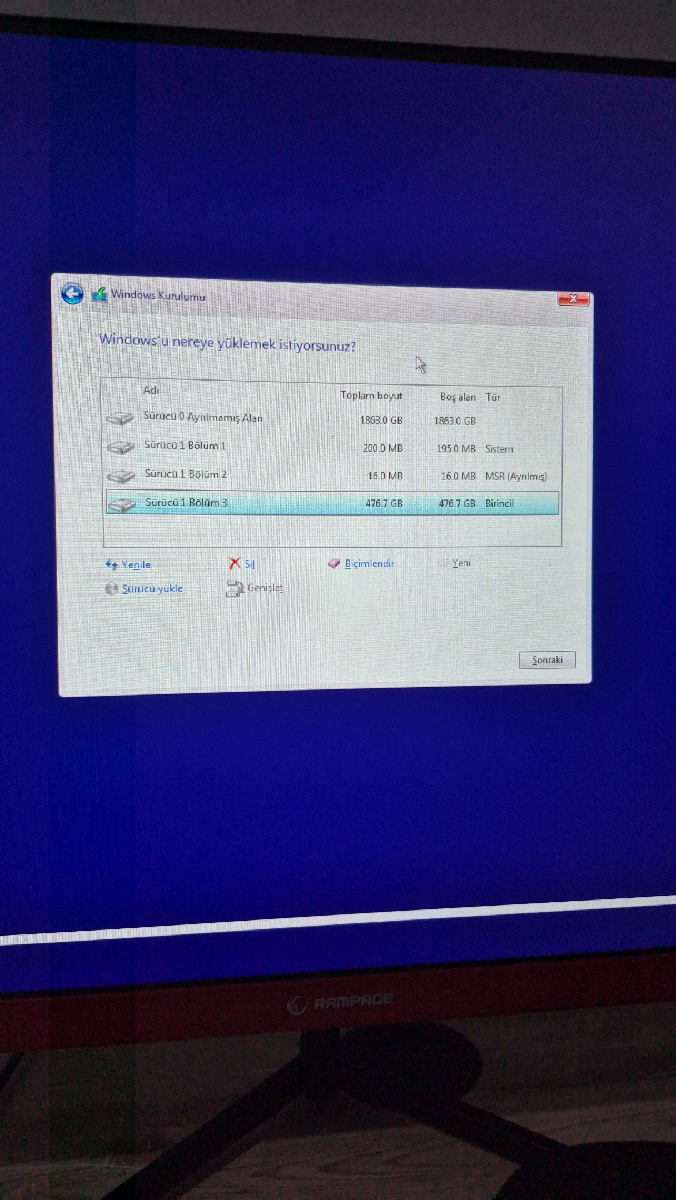Click the 476.7 GB total size value
The height and width of the screenshot is (1200, 676).
point(384,503)
